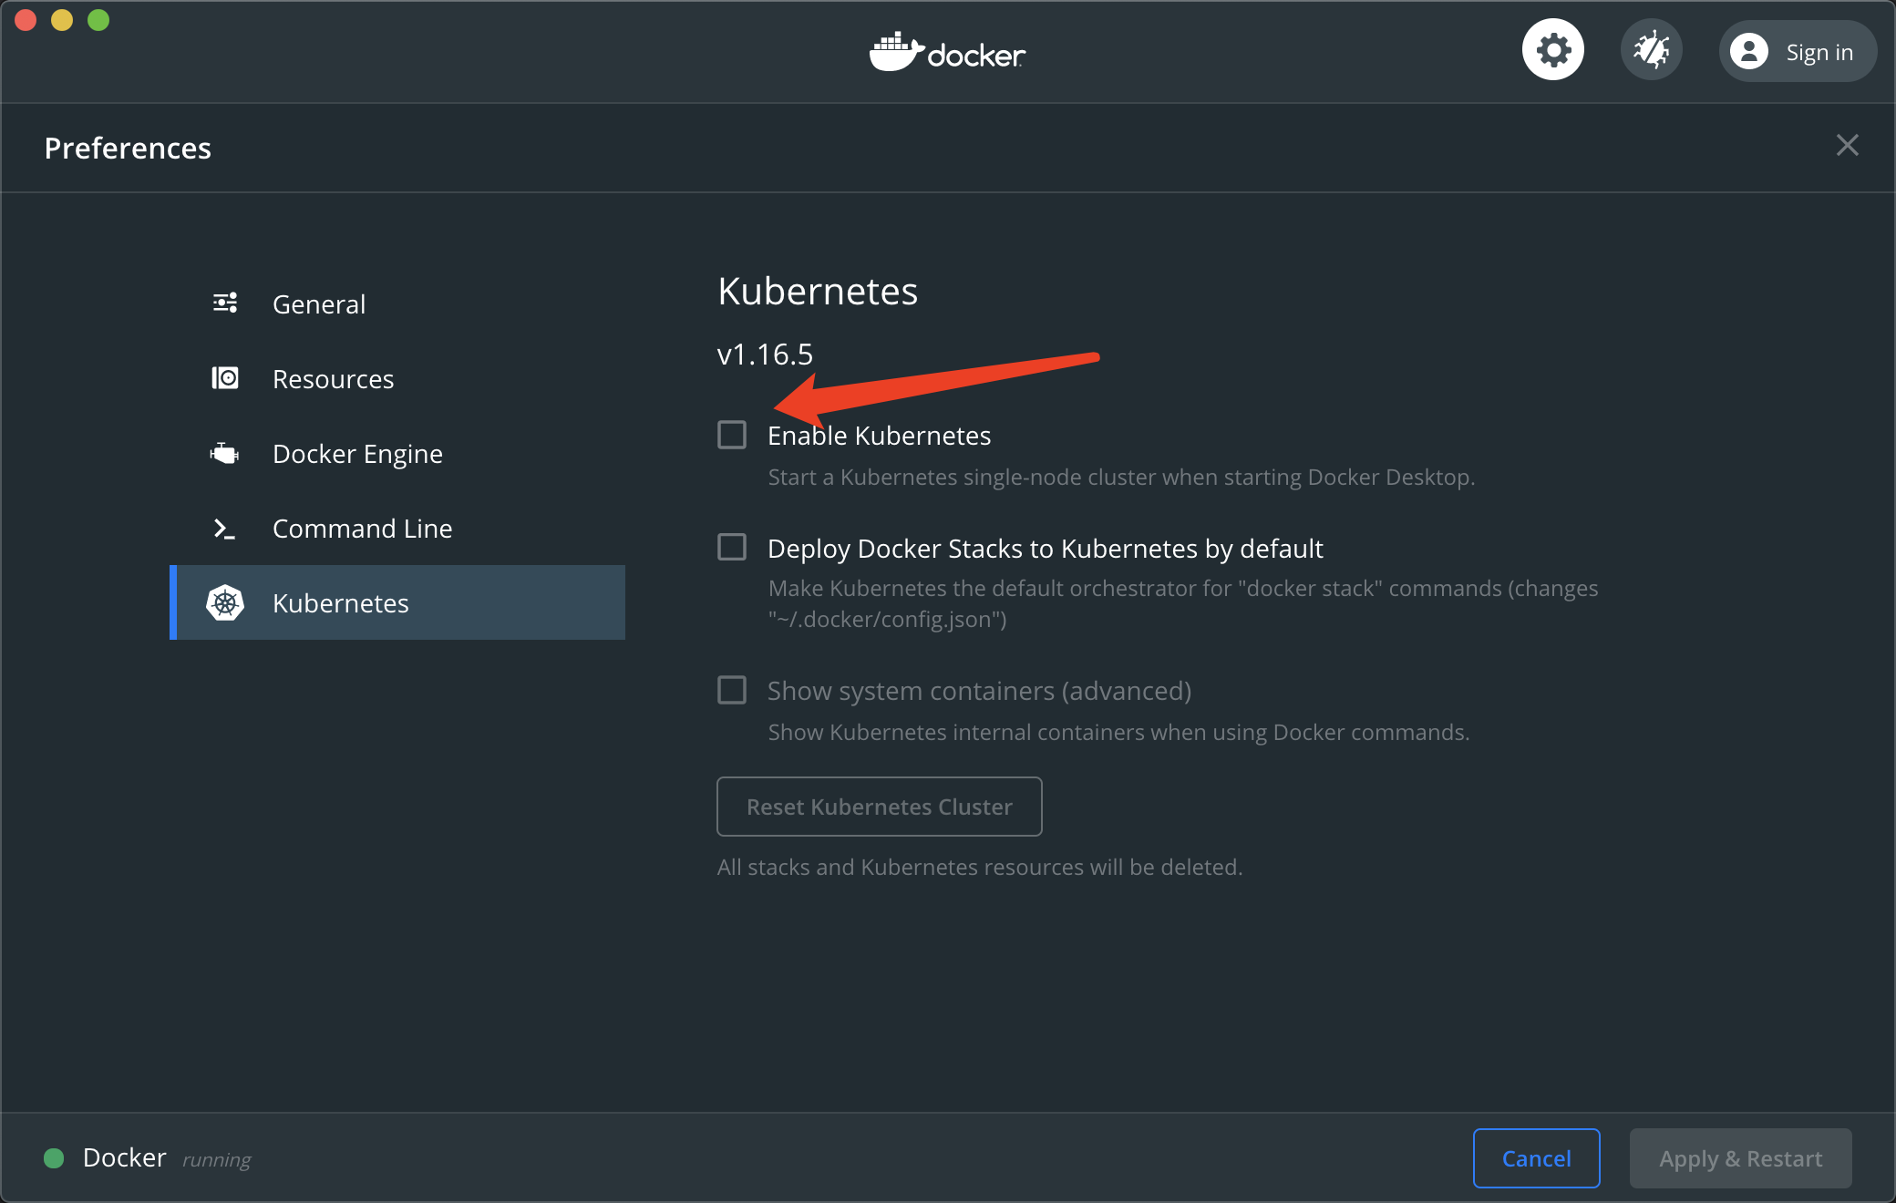This screenshot has width=1896, height=1203.
Task: Open the General preferences tab
Action: (397, 303)
